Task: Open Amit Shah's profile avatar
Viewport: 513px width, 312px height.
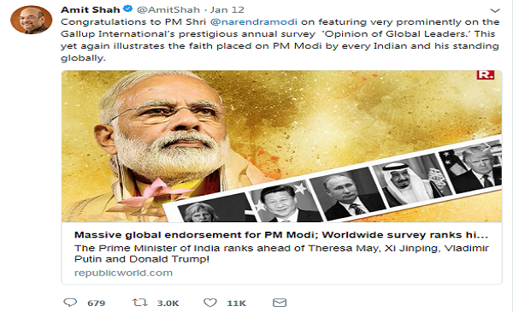Action: [32, 20]
